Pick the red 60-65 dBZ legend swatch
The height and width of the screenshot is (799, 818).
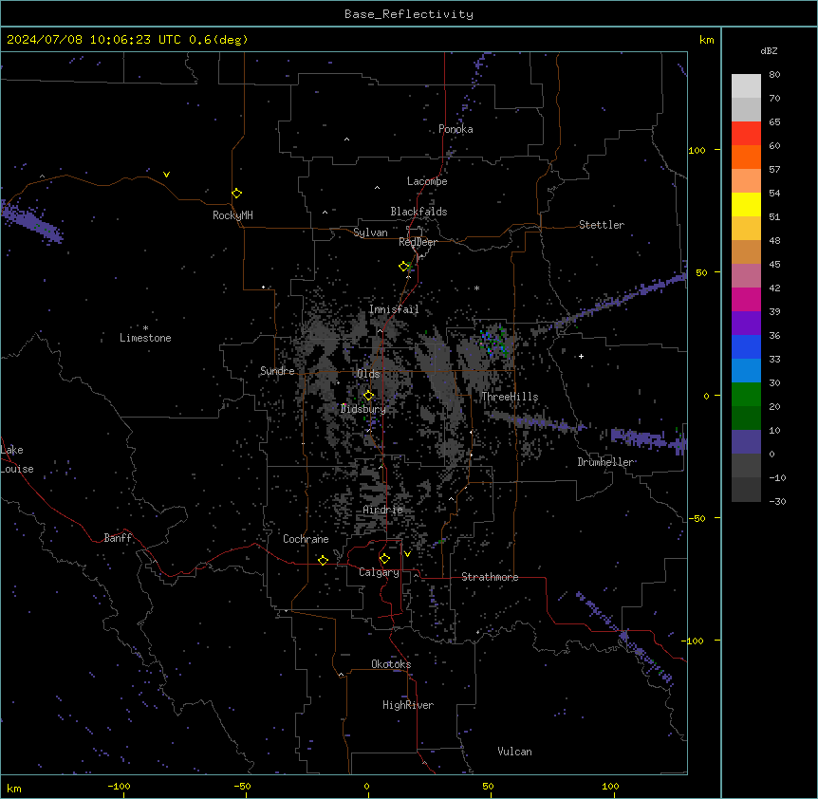[x=746, y=133]
